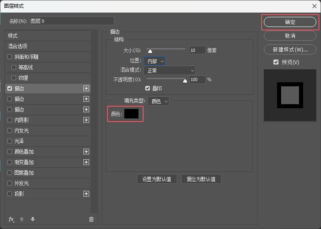Viewport: 321px width, 229px height.
Task: Enable the 内阴影 checkbox
Action: click(10, 120)
